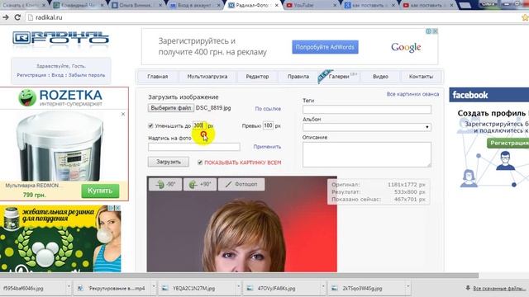Close the chewing gum ad

pyautogui.click(x=117, y=208)
